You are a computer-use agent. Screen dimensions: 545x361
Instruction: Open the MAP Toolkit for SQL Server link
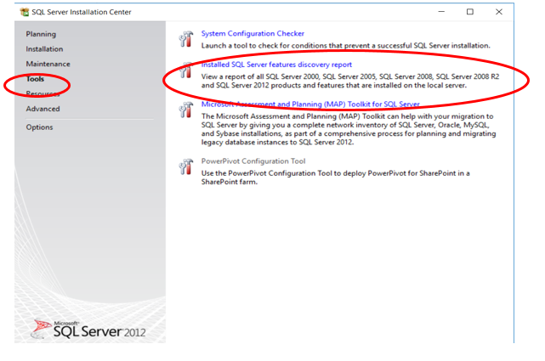pyautogui.click(x=310, y=104)
